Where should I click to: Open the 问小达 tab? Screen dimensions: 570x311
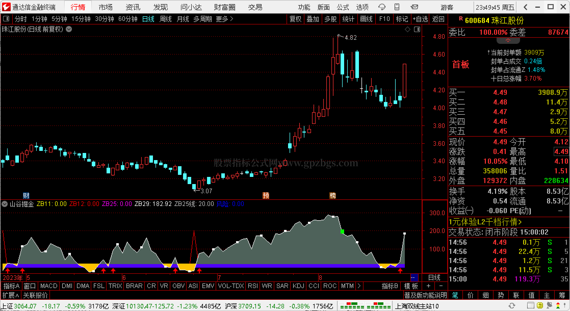click(191, 7)
